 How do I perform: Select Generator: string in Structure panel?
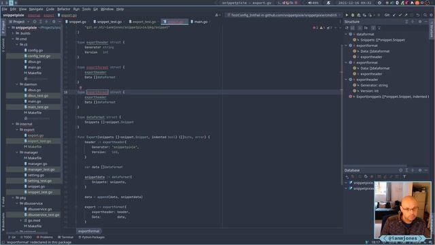[x=374, y=85]
